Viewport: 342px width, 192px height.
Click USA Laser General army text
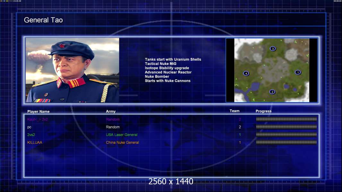tap(122, 135)
